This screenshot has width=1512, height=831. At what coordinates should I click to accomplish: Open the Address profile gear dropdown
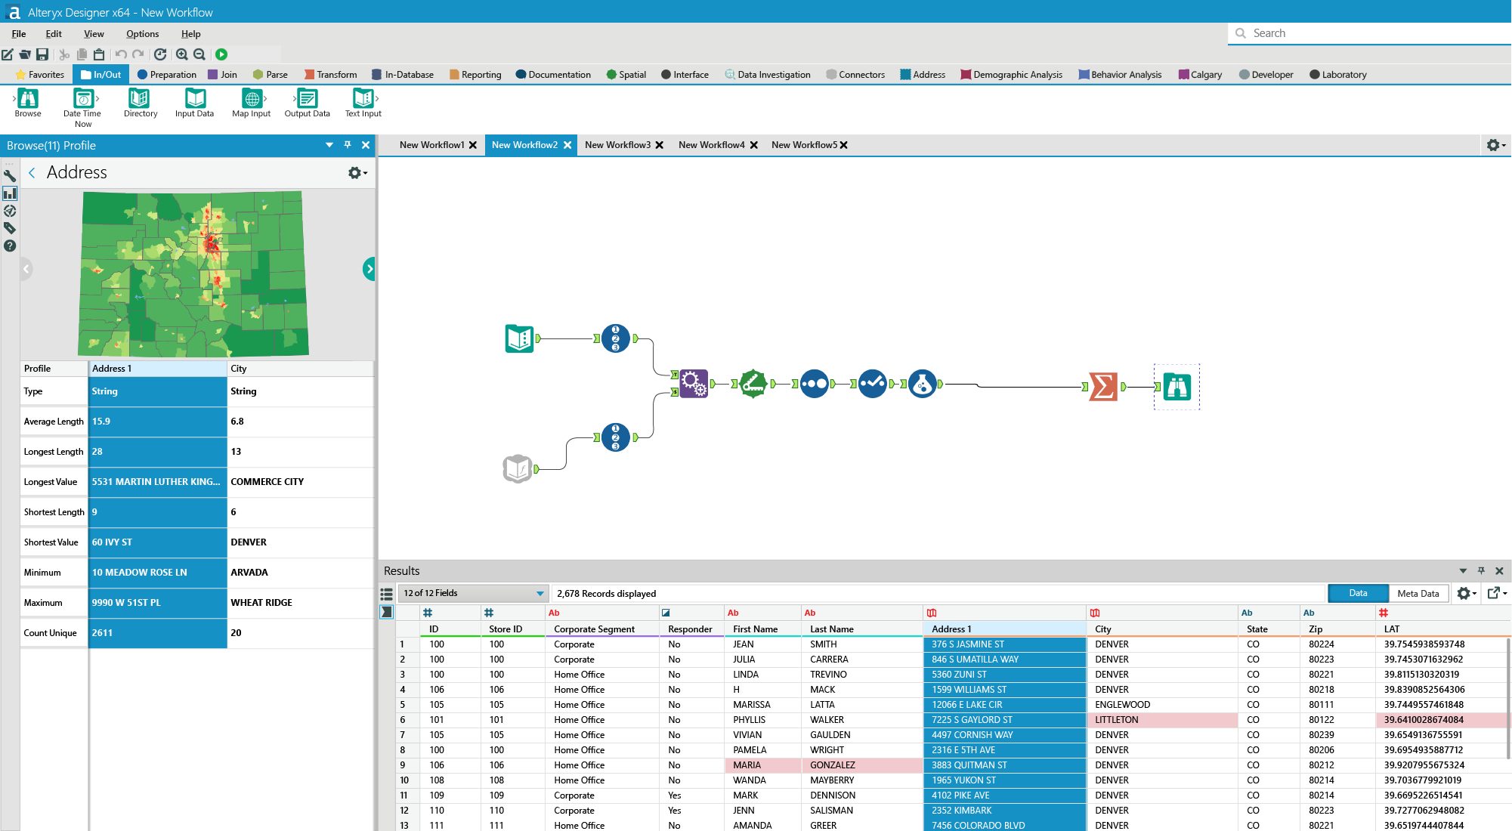pos(357,173)
